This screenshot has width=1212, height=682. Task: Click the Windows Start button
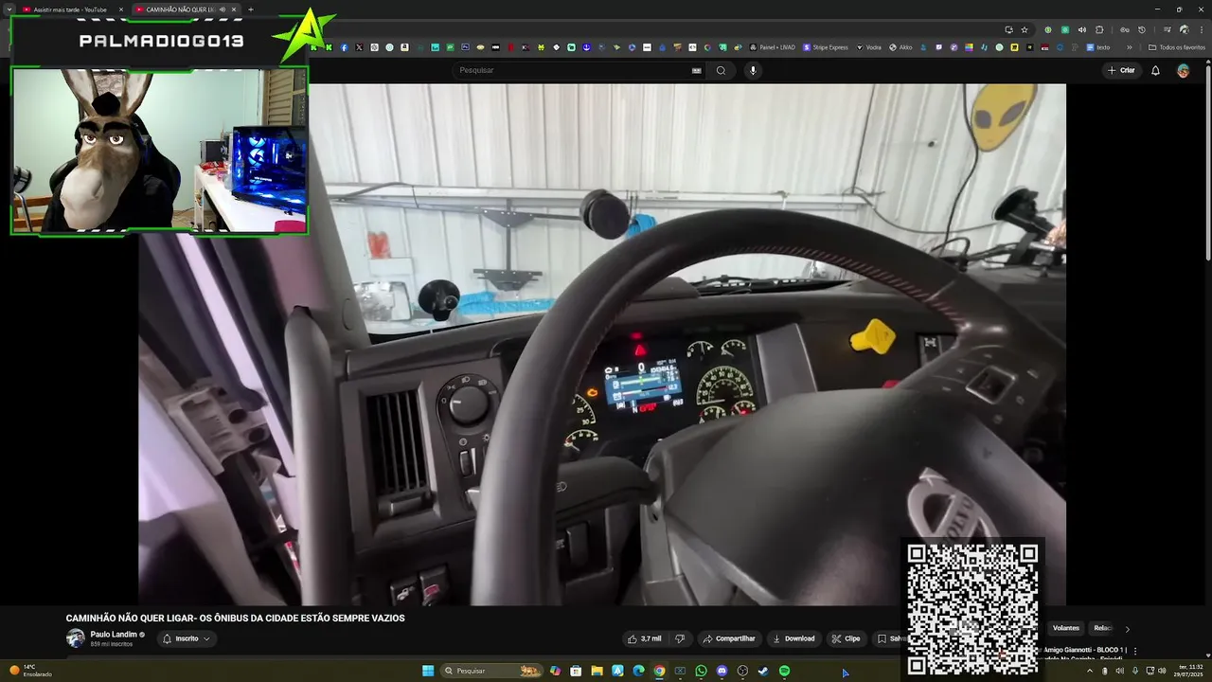pos(428,671)
